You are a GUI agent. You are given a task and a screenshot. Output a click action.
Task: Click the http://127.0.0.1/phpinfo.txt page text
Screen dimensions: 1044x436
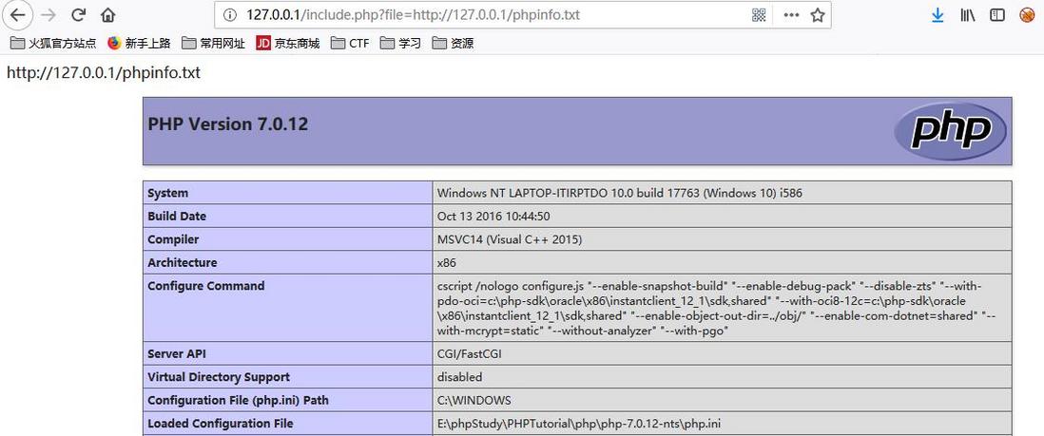(x=104, y=72)
